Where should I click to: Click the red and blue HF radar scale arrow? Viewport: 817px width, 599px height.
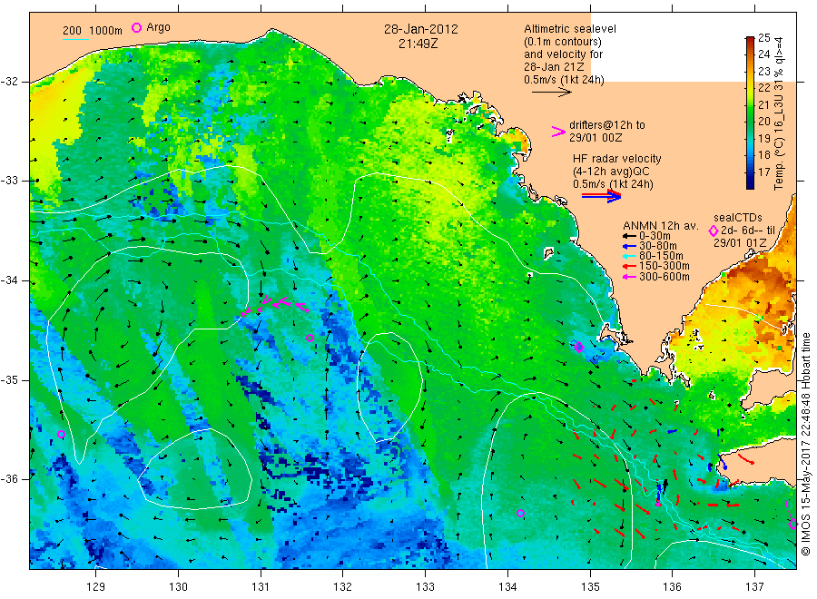(x=601, y=196)
